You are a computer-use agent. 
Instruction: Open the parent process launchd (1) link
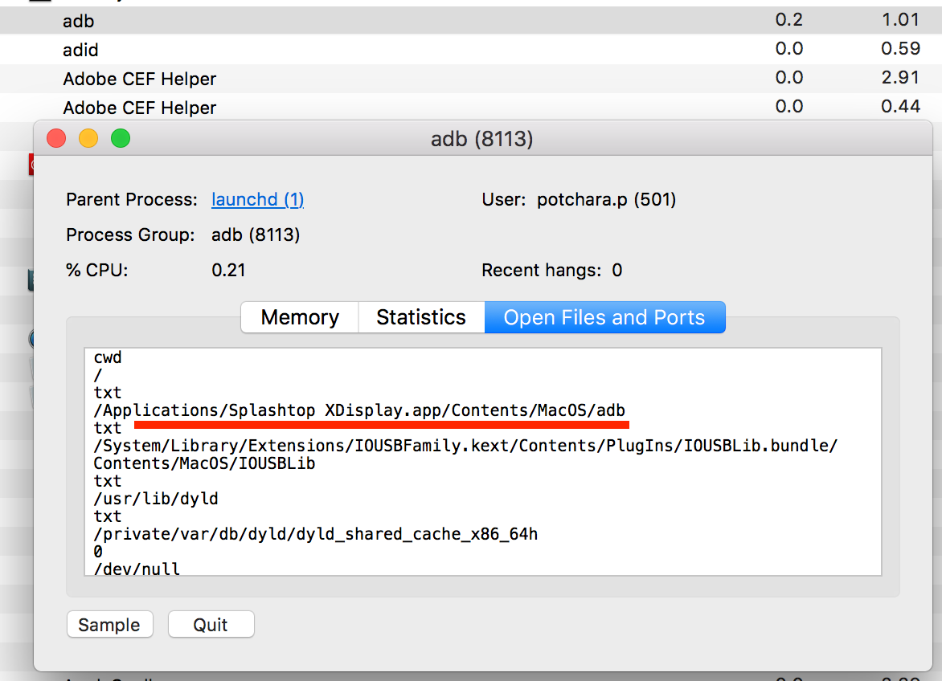pyautogui.click(x=257, y=199)
